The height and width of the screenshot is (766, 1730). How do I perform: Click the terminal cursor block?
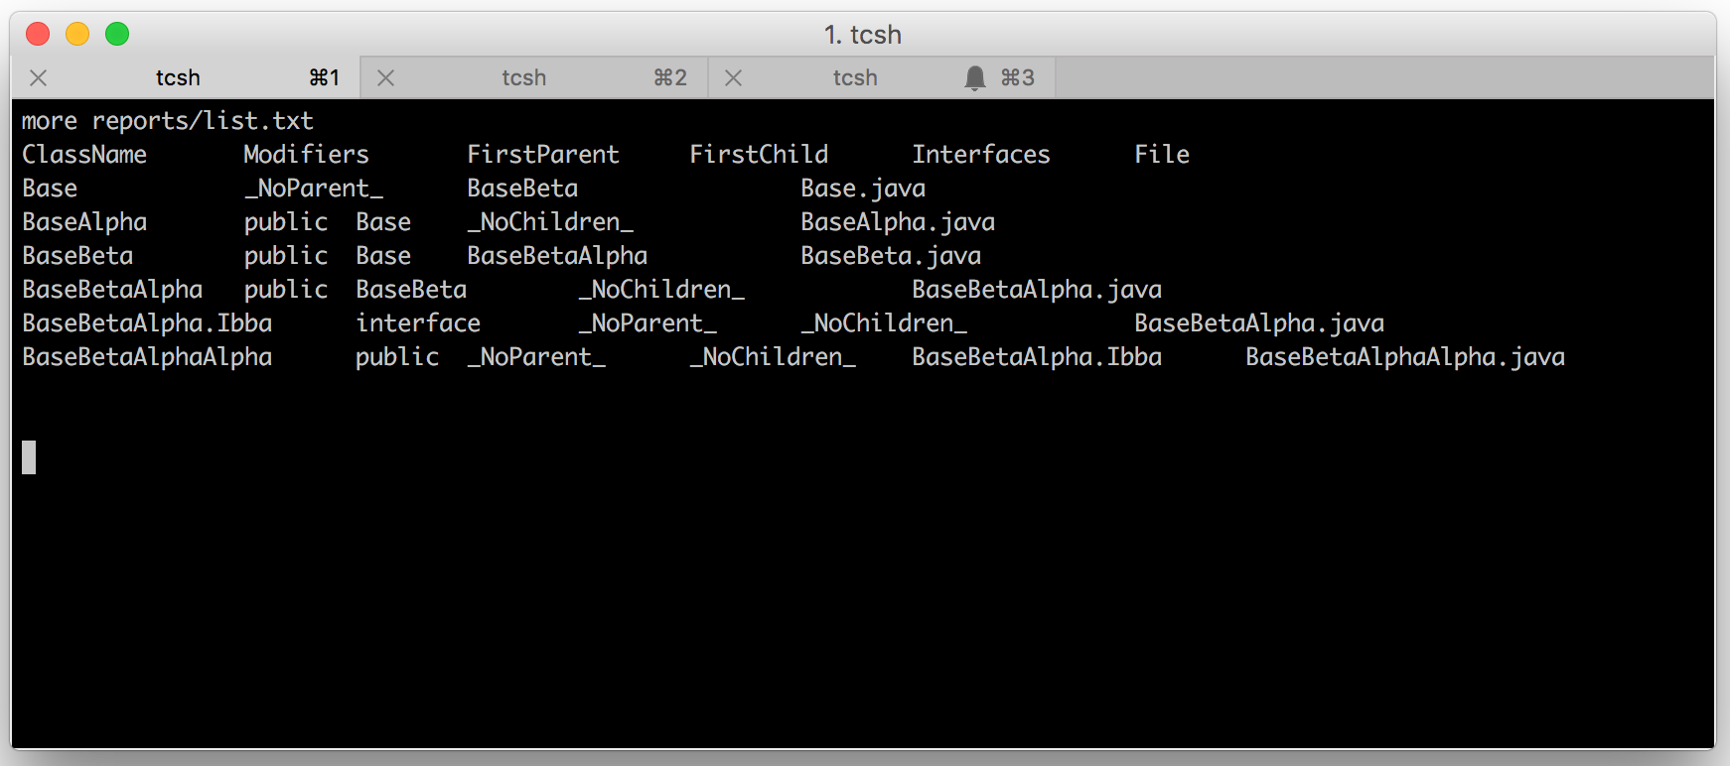click(29, 457)
